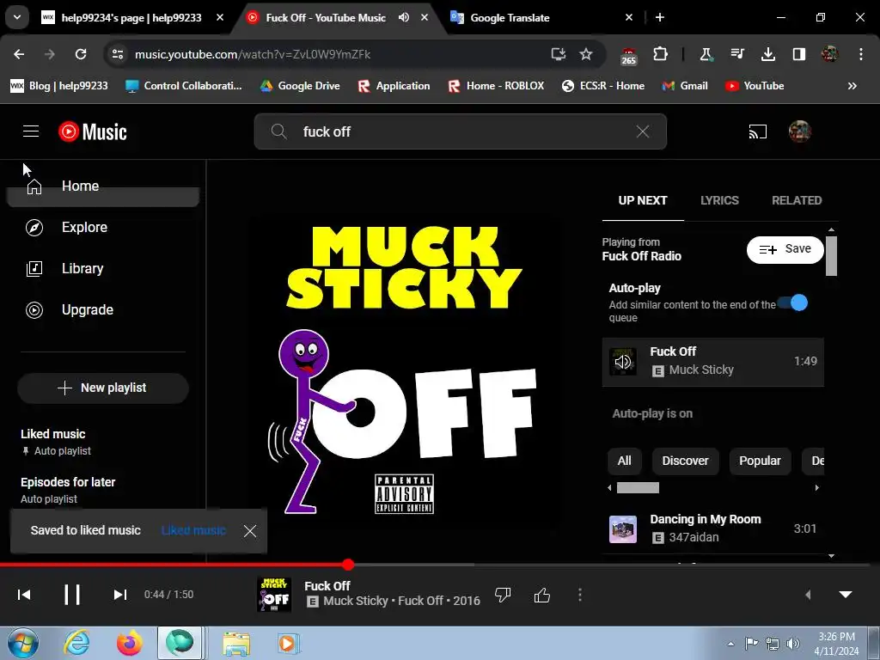The width and height of the screenshot is (880, 660).
Task: Open the Google Drive bookmark
Action: point(300,86)
